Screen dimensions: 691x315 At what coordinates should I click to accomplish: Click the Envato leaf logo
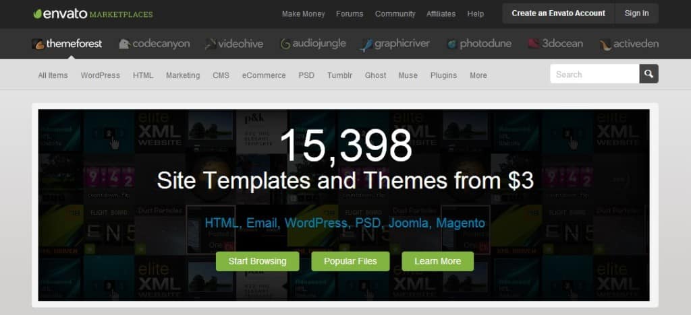click(x=38, y=14)
